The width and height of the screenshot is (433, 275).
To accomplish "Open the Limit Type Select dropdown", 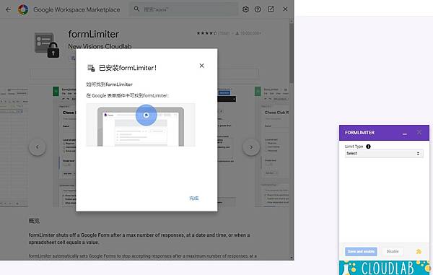I will (x=384, y=154).
